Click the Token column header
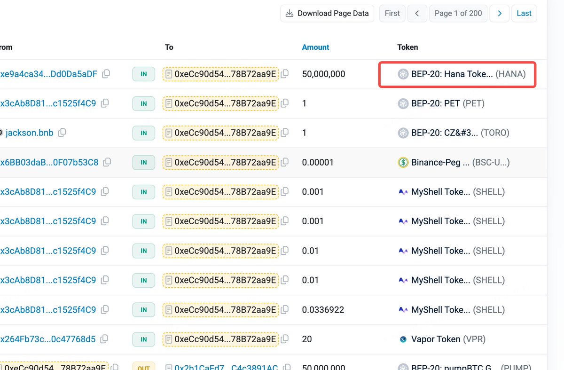This screenshot has height=370, width=564. point(407,47)
